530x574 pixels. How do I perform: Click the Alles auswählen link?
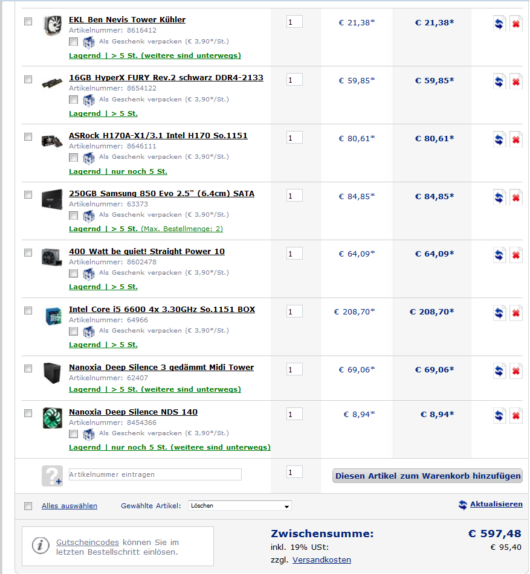(69, 506)
